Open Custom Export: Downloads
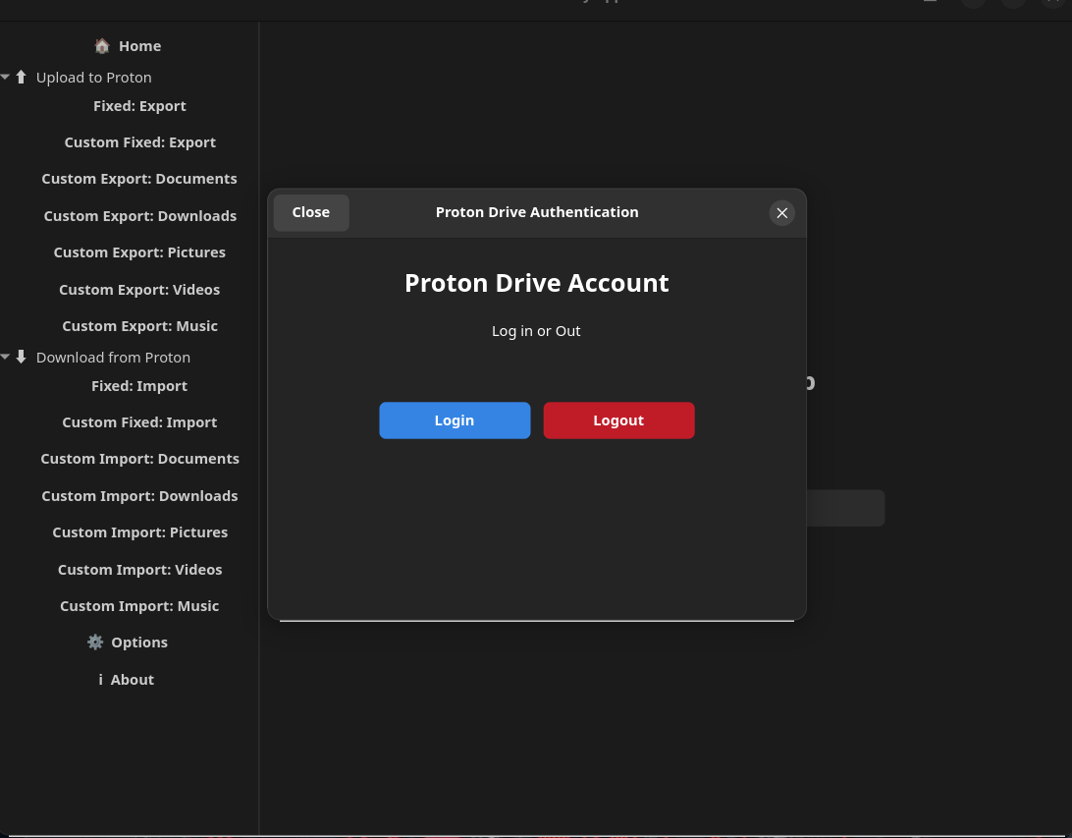The width and height of the screenshot is (1072, 838). pyautogui.click(x=140, y=216)
